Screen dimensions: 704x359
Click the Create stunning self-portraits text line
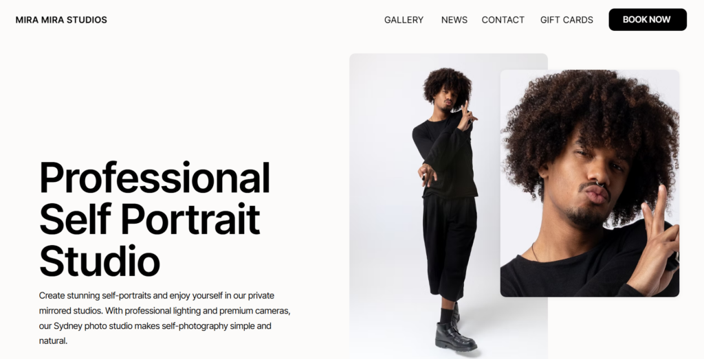point(157,296)
